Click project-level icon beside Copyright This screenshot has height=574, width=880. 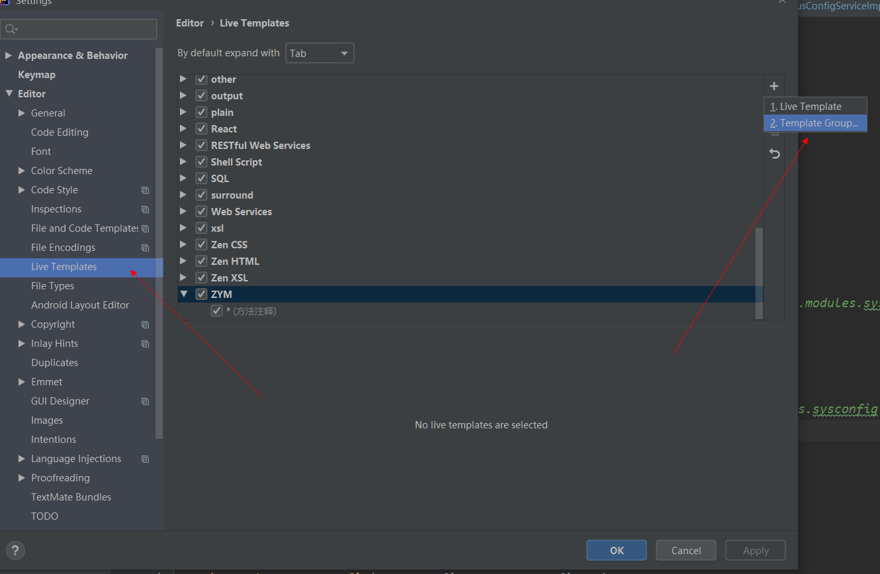[146, 324]
